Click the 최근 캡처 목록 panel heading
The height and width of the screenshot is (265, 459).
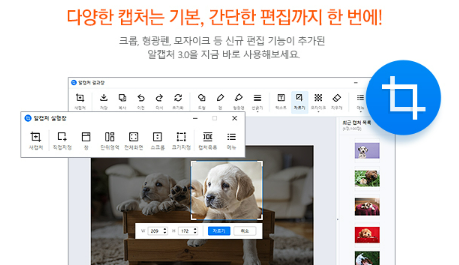tap(357, 123)
